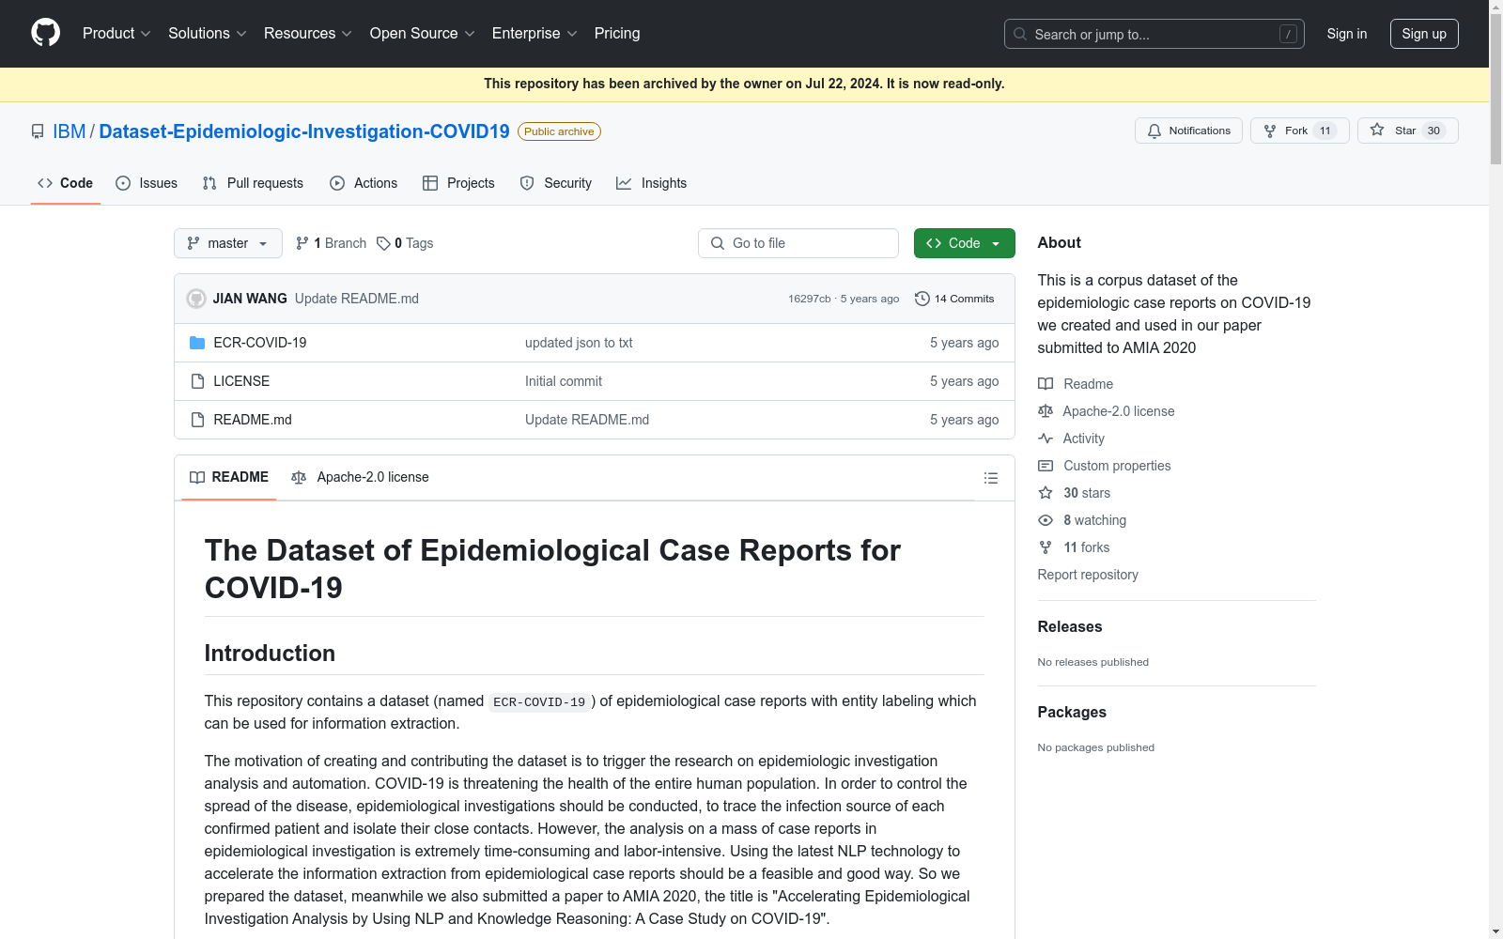Click the 1 Branch link
The width and height of the screenshot is (1503, 939).
(x=331, y=243)
